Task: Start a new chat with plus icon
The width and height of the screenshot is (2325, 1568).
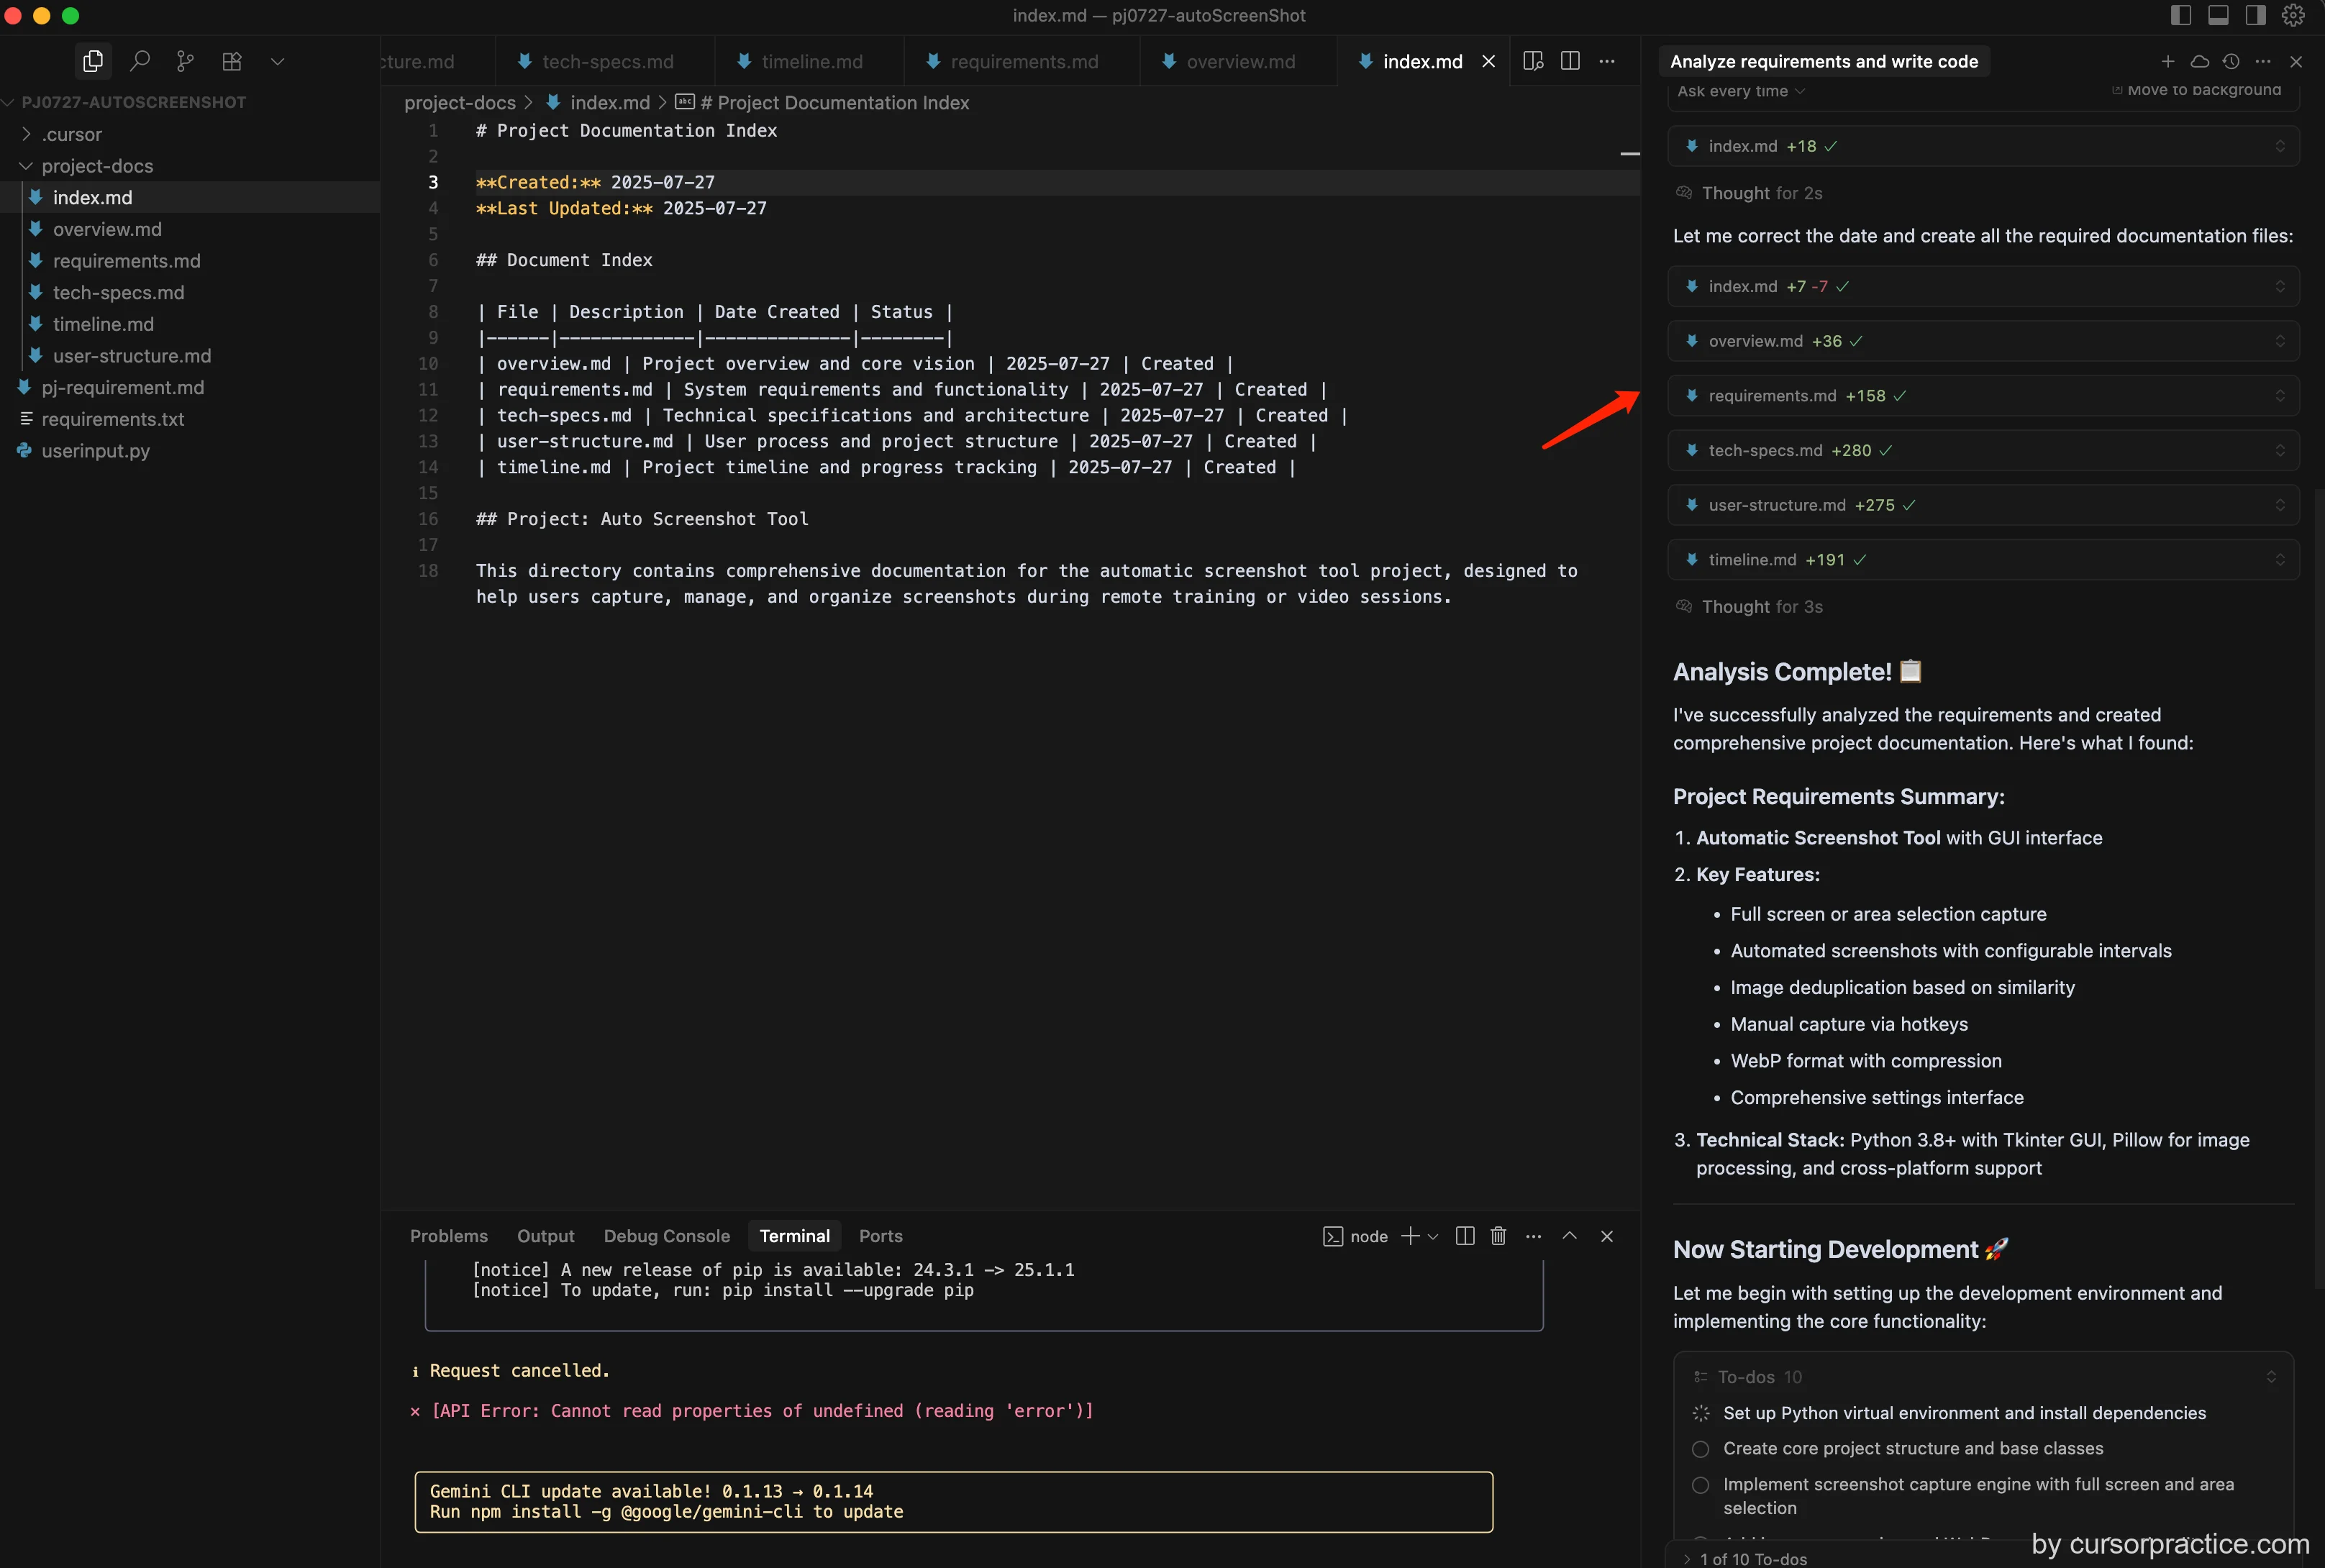Action: point(2168,61)
